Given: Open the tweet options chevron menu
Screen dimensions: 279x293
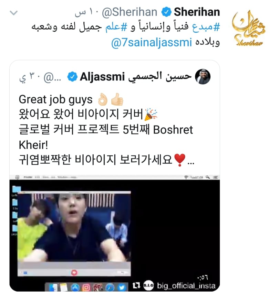Looking at the screenshot, I should coord(13,13).
